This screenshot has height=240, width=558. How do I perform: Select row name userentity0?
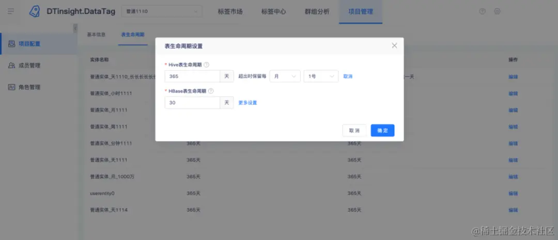pyautogui.click(x=102, y=194)
